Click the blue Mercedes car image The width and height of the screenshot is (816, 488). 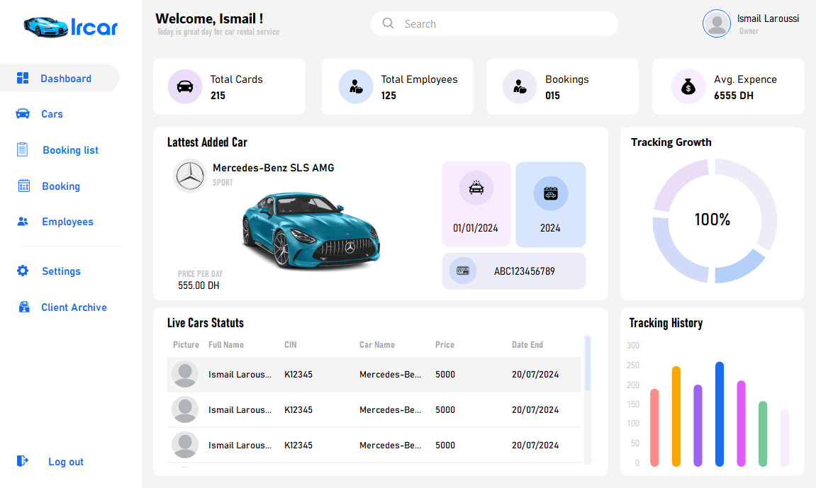pyautogui.click(x=311, y=231)
